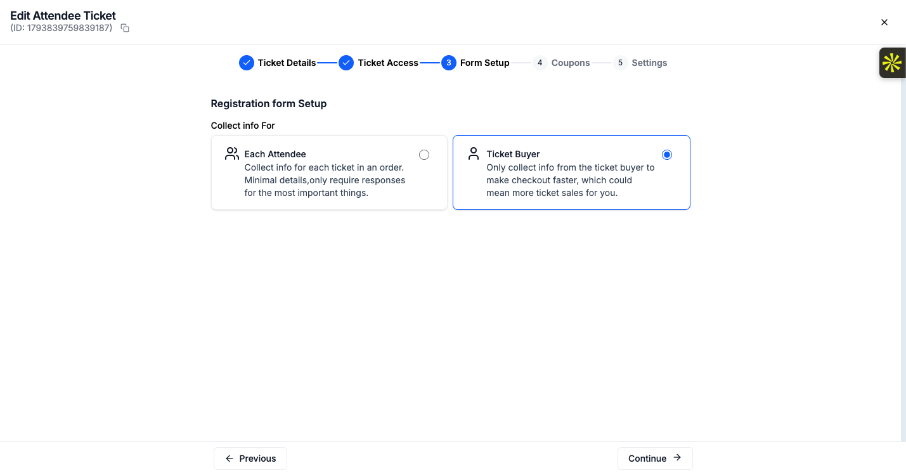Click the Ticket Buyer description text
Viewport: 906px width, 475px height.
571,180
